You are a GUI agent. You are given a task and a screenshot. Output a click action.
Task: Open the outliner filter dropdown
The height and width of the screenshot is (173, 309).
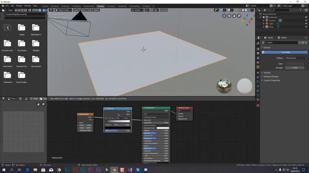click(301, 10)
